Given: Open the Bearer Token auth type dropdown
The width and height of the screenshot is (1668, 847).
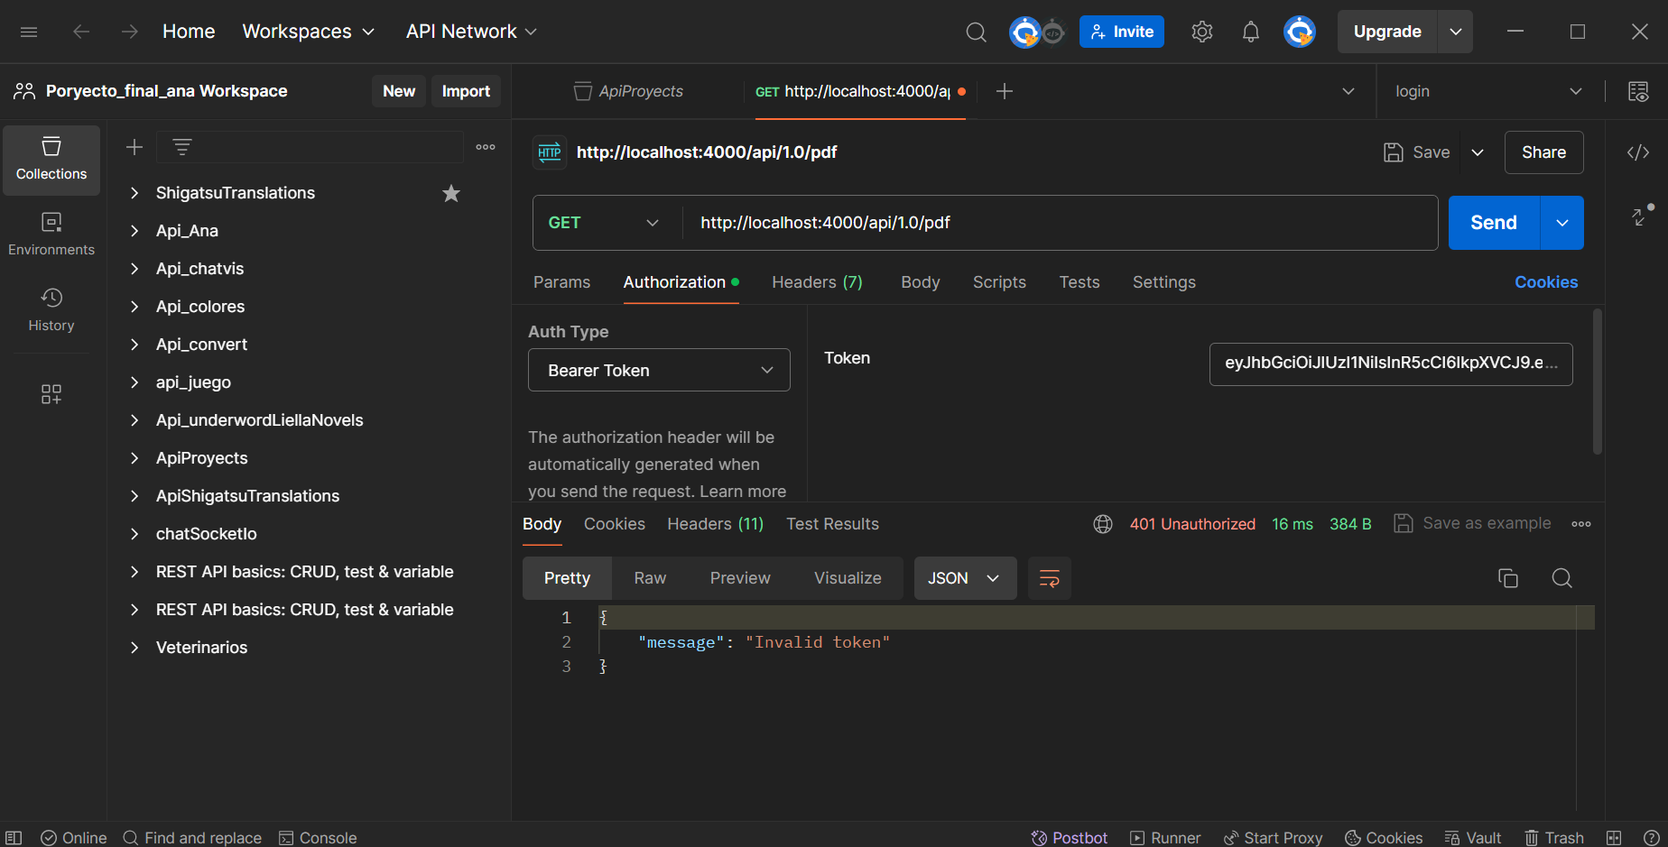Looking at the screenshot, I should click(659, 370).
